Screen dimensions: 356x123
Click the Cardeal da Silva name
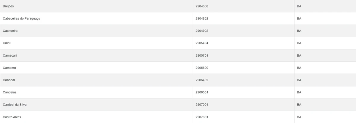click(x=15, y=105)
